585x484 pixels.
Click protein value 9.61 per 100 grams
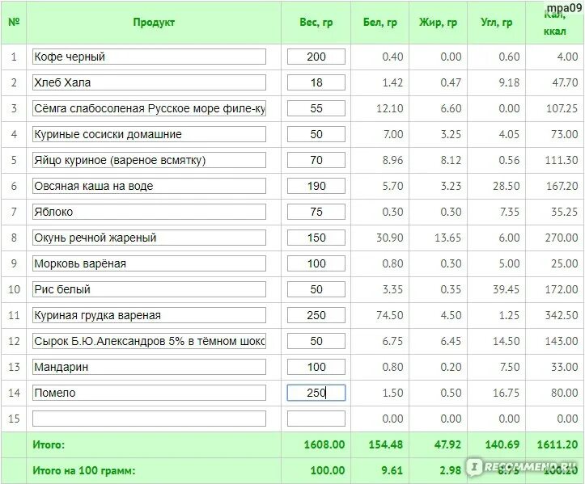(x=392, y=470)
